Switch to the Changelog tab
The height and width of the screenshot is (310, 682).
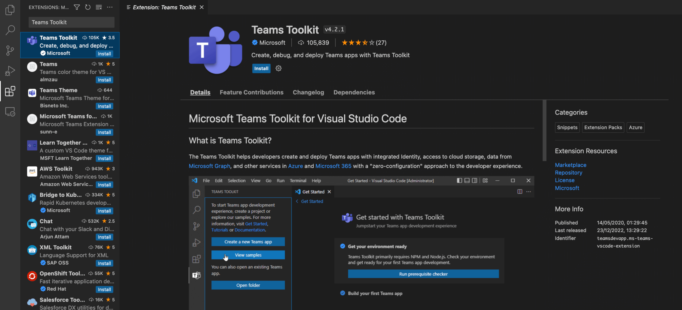308,92
